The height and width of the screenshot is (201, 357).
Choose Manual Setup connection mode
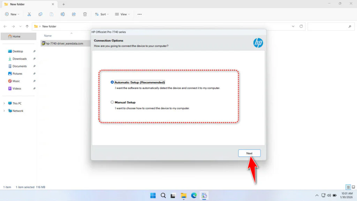(x=112, y=102)
